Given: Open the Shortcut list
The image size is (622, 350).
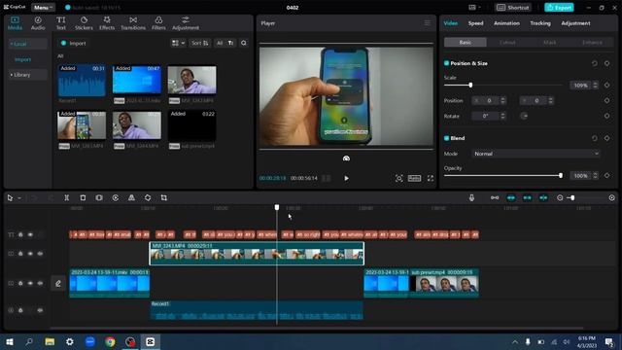Looking at the screenshot, I should [x=513, y=8].
